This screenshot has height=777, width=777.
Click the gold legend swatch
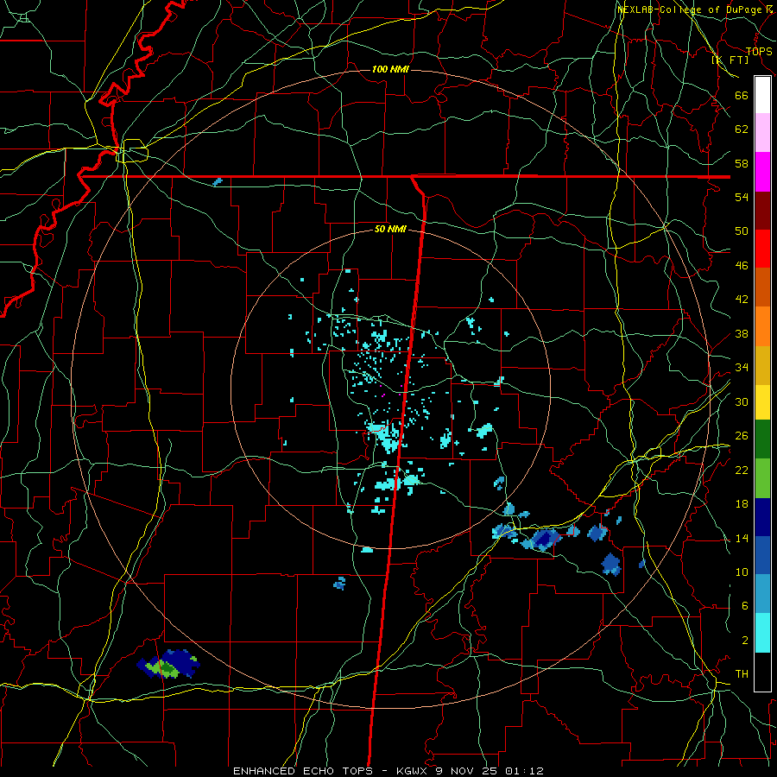point(762,366)
